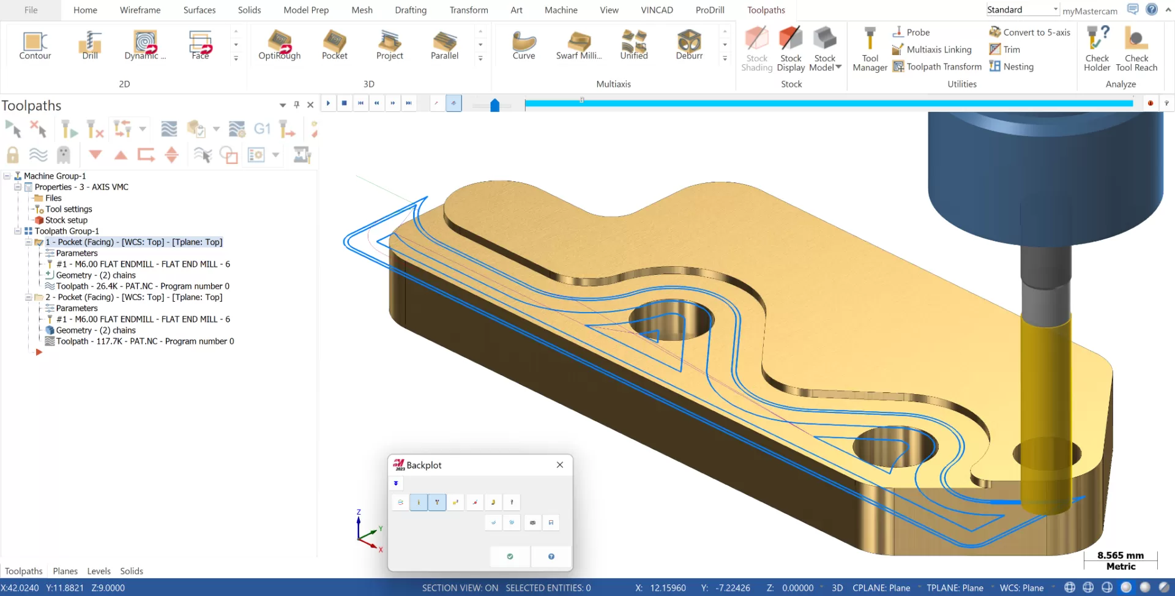
Task: Open the Swarf Milling toolpath
Action: pos(579,45)
